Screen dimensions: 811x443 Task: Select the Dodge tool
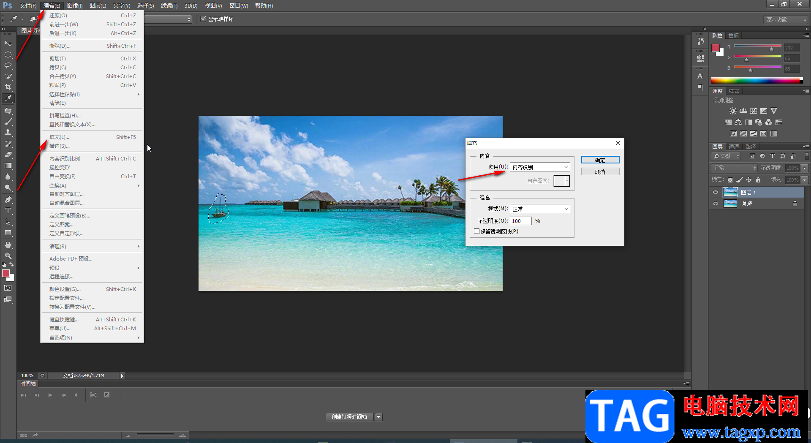pyautogui.click(x=8, y=188)
